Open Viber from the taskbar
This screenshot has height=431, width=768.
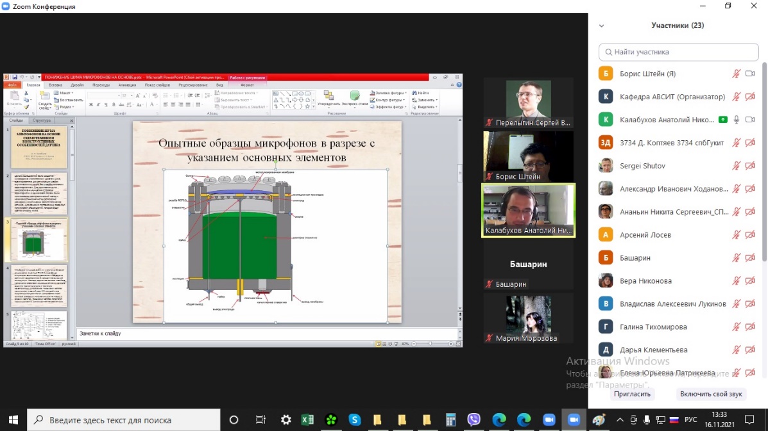click(x=474, y=420)
